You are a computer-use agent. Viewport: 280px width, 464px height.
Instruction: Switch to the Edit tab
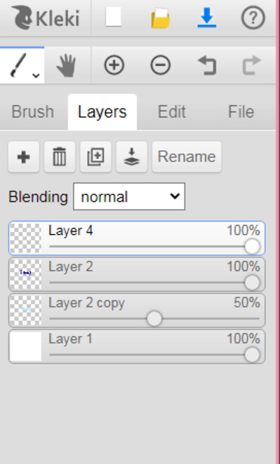172,112
